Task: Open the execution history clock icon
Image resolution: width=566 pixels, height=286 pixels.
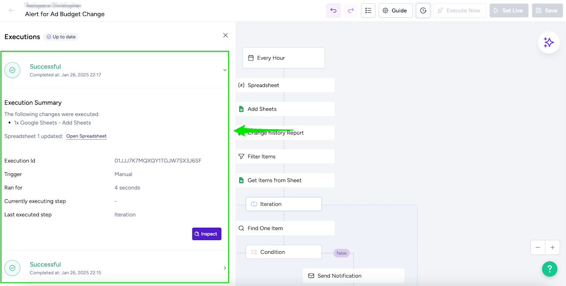Action: (423, 11)
